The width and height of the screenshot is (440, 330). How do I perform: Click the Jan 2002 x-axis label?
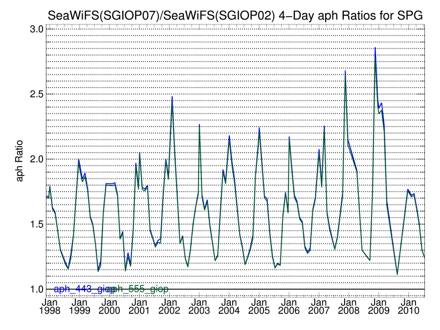pos(169,307)
